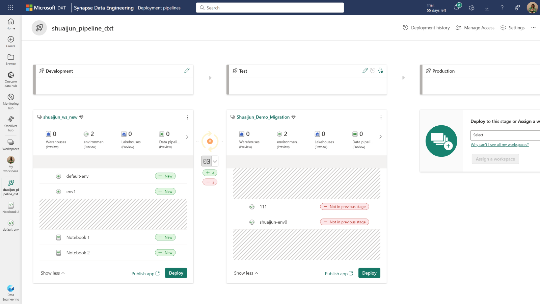Collapse Development list with Show less
The image size is (540, 304).
(53, 273)
